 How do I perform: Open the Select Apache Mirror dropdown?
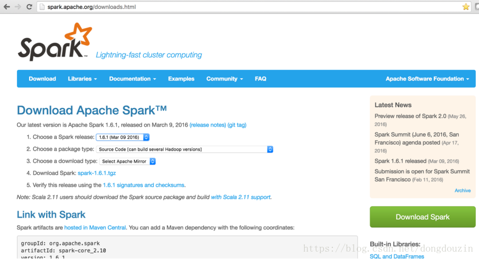[x=127, y=161]
